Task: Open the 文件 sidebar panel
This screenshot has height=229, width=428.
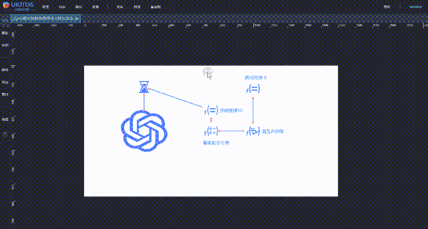Action: (5, 21)
